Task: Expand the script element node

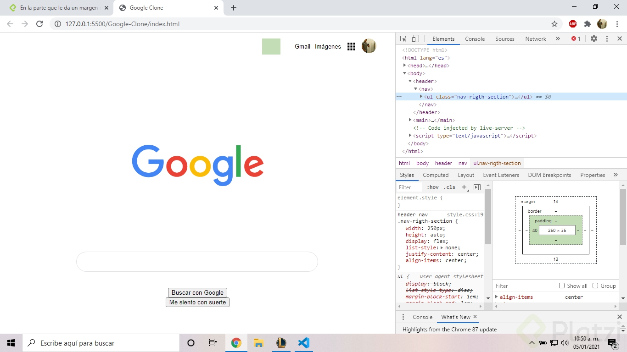Action: (x=410, y=136)
